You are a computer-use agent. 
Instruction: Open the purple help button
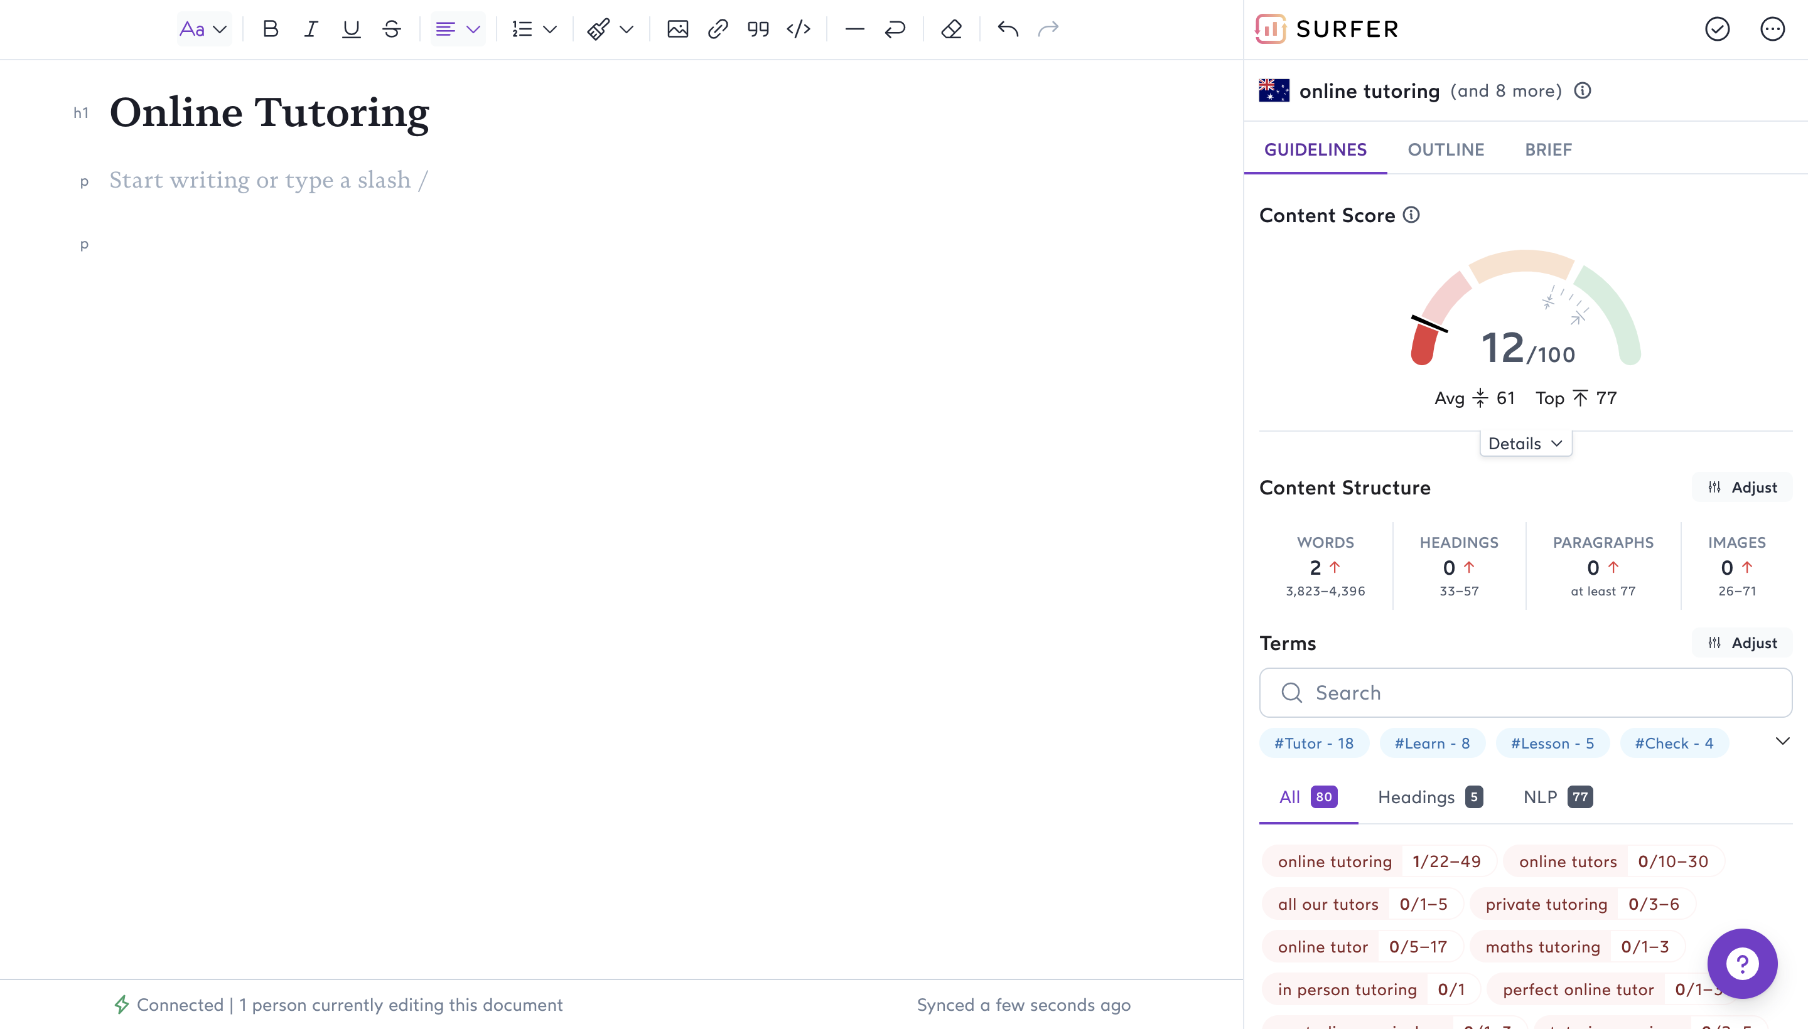click(1741, 962)
